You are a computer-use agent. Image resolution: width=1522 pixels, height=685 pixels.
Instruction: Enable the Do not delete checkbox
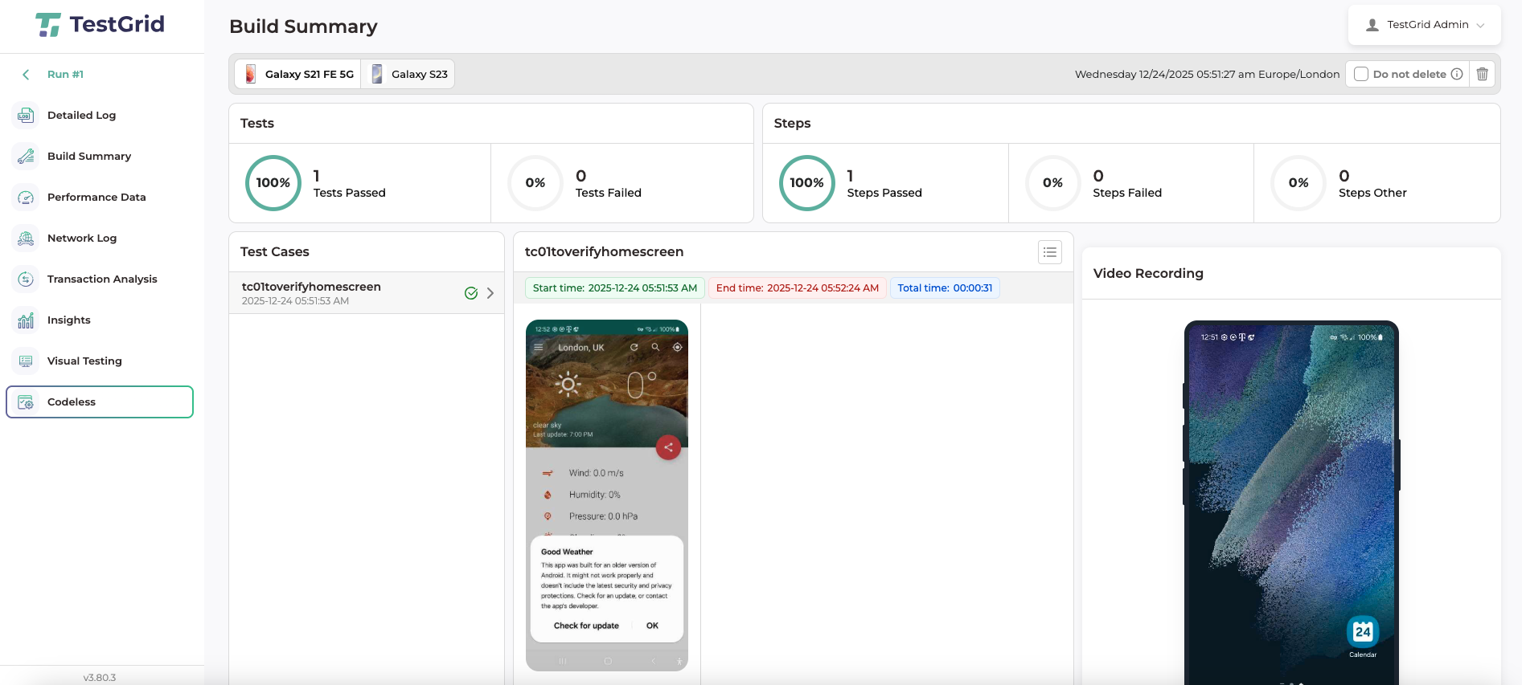click(x=1361, y=74)
